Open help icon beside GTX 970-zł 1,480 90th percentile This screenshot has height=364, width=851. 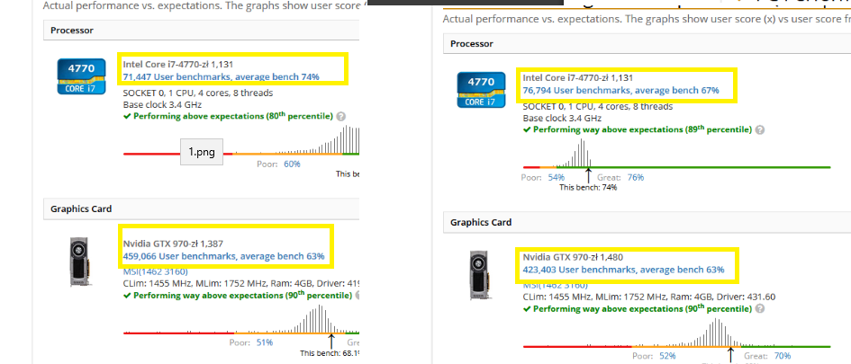pos(760,309)
